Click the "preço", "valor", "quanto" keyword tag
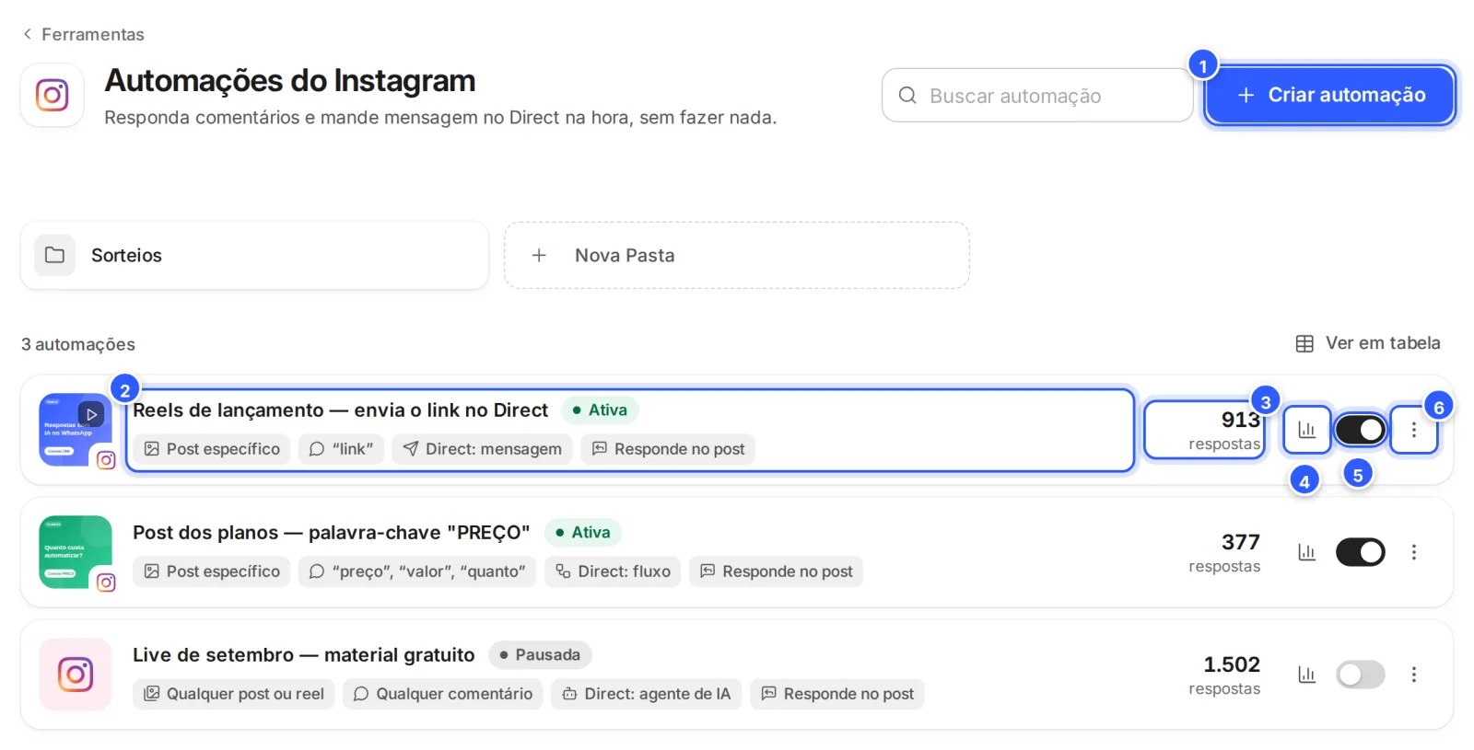Image resolution: width=1474 pixels, height=750 pixels. pos(417,571)
